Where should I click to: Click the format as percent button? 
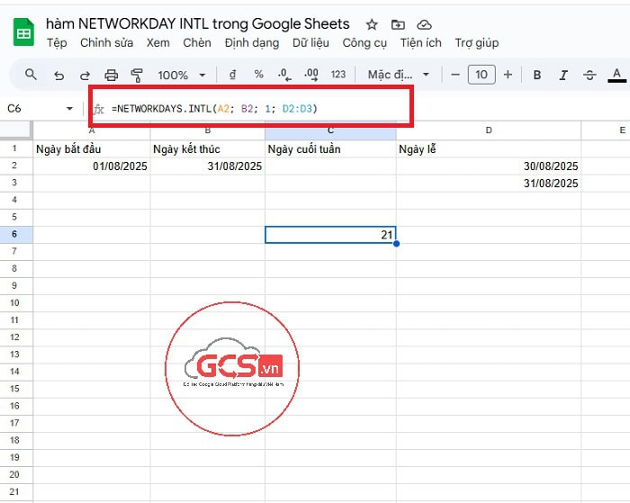point(258,76)
